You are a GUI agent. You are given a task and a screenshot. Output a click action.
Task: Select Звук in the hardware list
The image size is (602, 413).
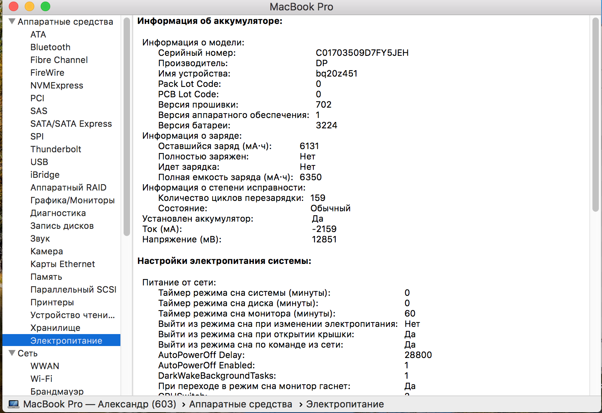[40, 238]
